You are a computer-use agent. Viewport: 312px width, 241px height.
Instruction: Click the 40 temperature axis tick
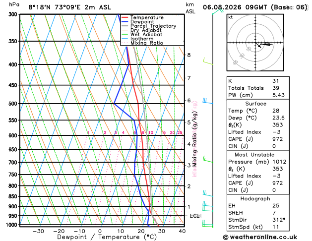pyautogui.click(x=182, y=231)
